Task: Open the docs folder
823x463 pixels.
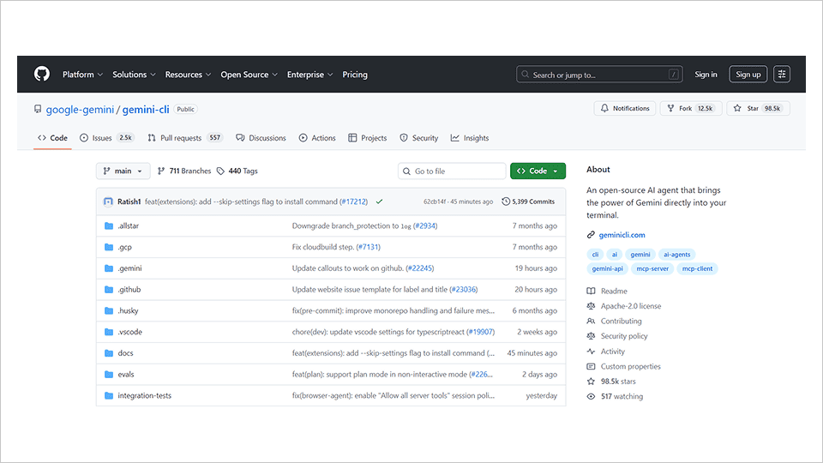Action: click(x=125, y=353)
